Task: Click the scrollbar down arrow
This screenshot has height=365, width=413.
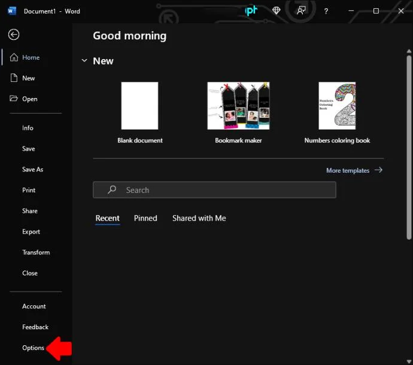Action: pyautogui.click(x=409, y=361)
